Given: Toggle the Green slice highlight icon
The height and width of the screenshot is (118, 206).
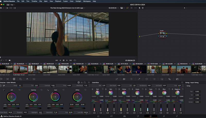Looking at the screenshot, I should point(132,89).
